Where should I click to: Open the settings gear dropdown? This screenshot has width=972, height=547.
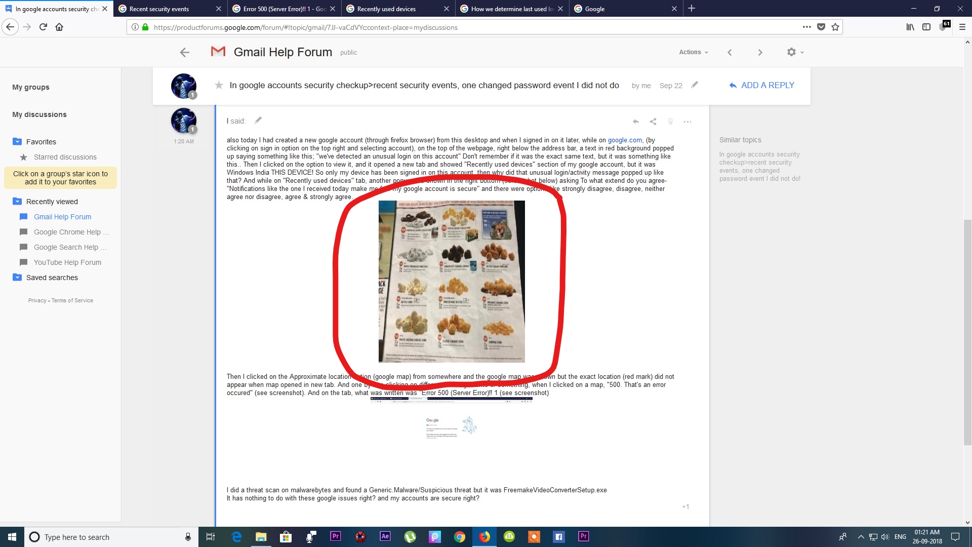[795, 52]
